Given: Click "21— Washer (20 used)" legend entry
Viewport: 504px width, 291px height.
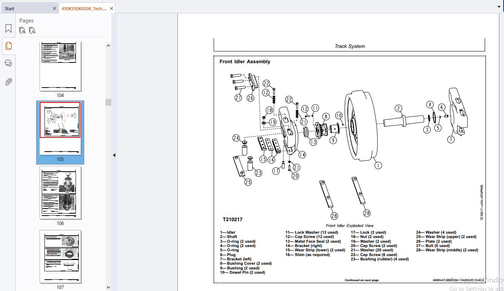Looking at the screenshot, I should (372, 250).
